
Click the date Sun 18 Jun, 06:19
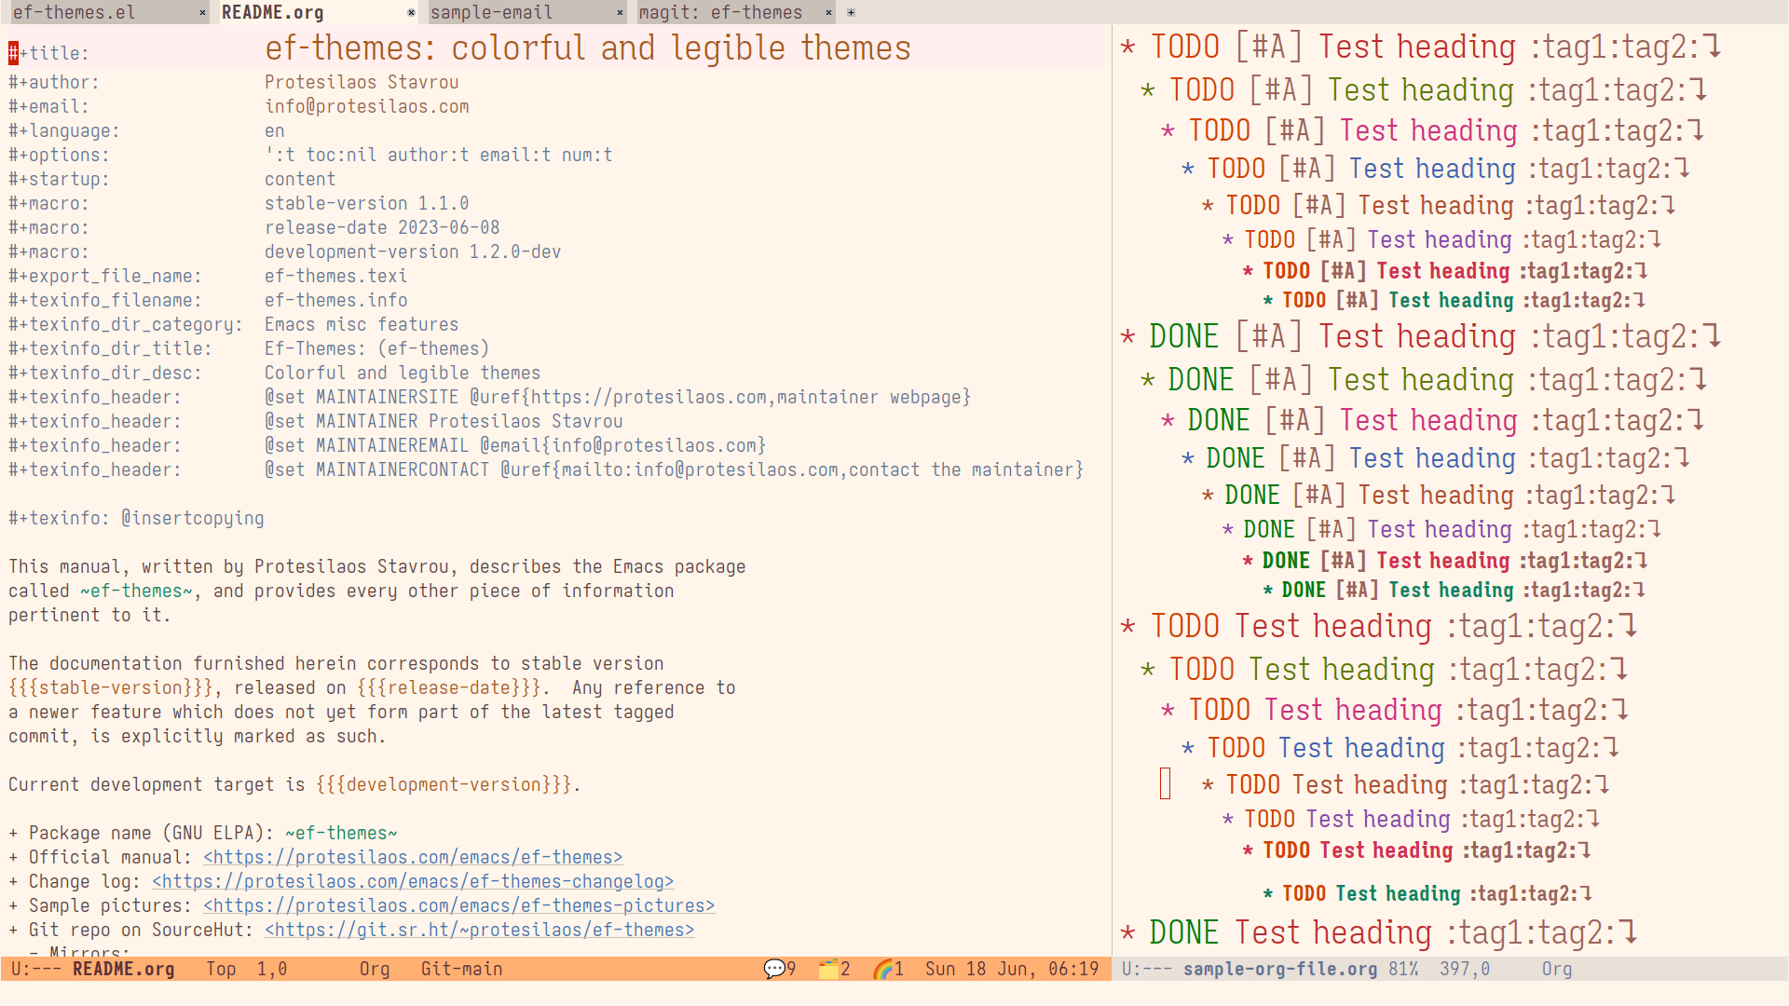click(1012, 969)
